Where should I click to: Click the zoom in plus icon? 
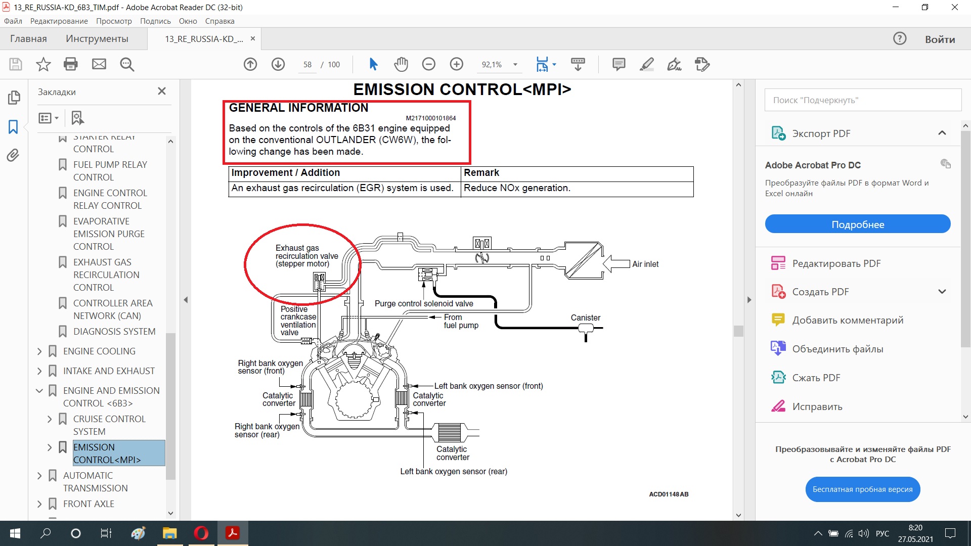tap(456, 64)
